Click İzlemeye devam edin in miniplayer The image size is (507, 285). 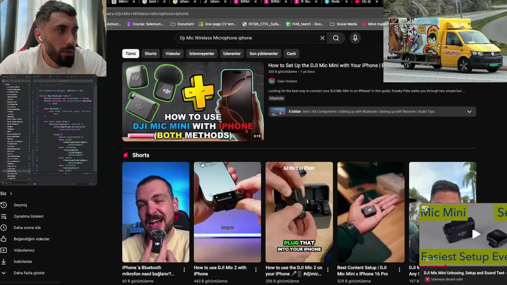(447, 279)
